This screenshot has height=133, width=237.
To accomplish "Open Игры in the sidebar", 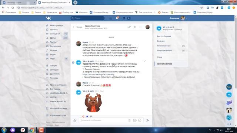I will (53, 59).
